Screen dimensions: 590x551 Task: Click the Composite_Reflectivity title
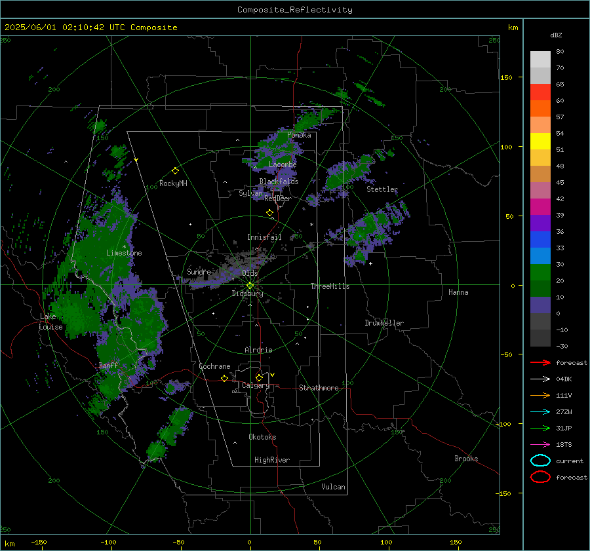tap(295, 10)
